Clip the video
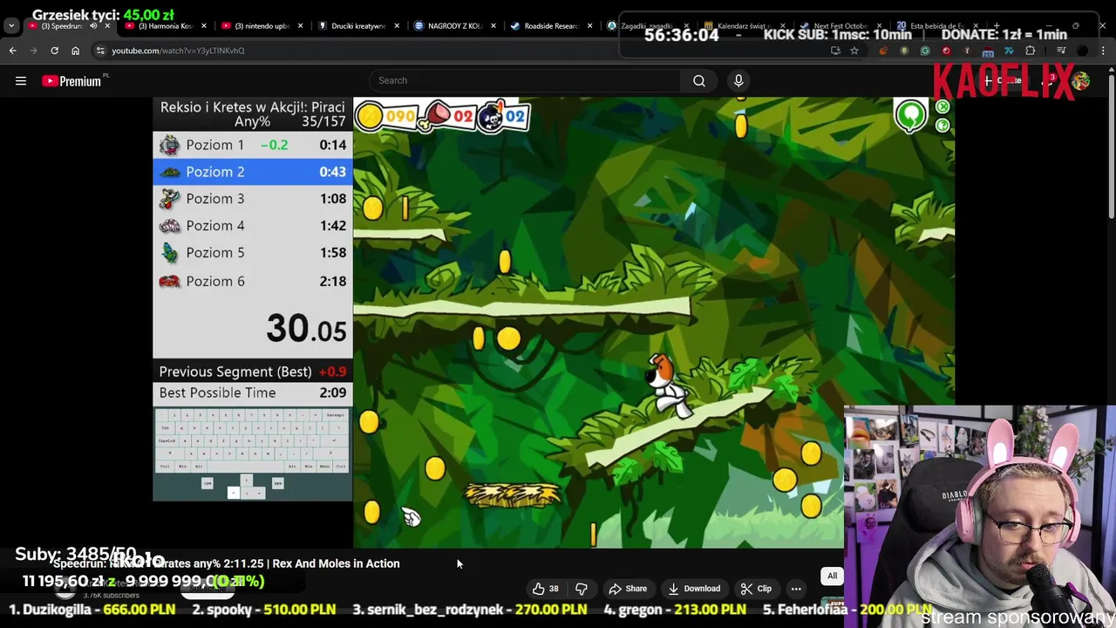Image resolution: width=1116 pixels, height=628 pixels. click(x=756, y=589)
